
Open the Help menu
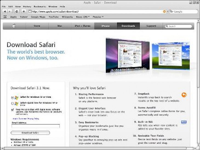pos(62,7)
